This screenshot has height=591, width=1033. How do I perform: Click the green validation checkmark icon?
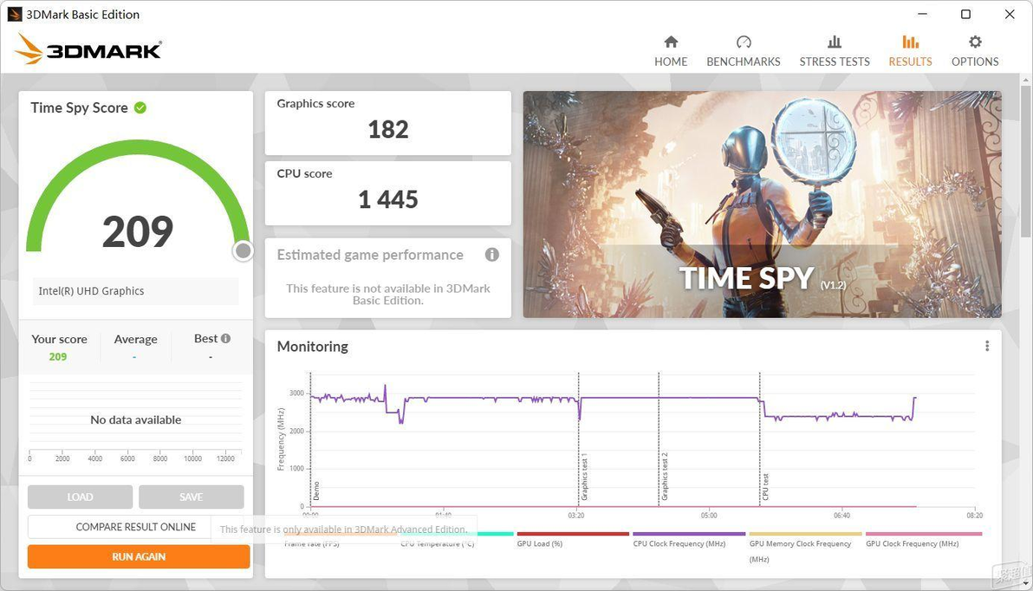click(140, 107)
